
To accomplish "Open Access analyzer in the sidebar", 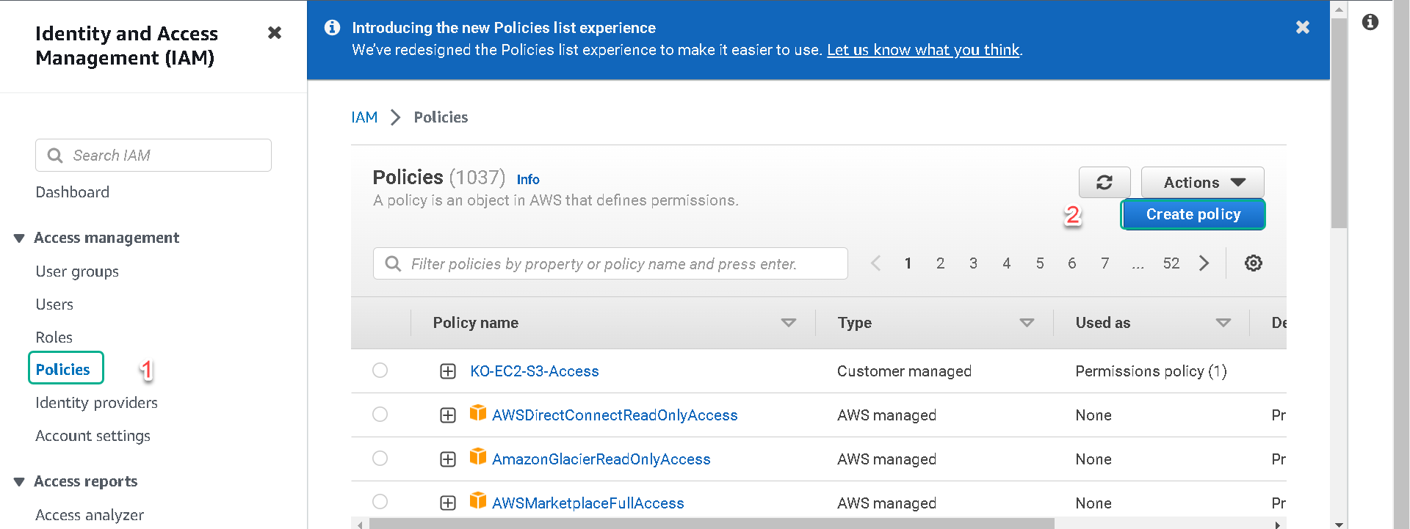I will tap(90, 515).
